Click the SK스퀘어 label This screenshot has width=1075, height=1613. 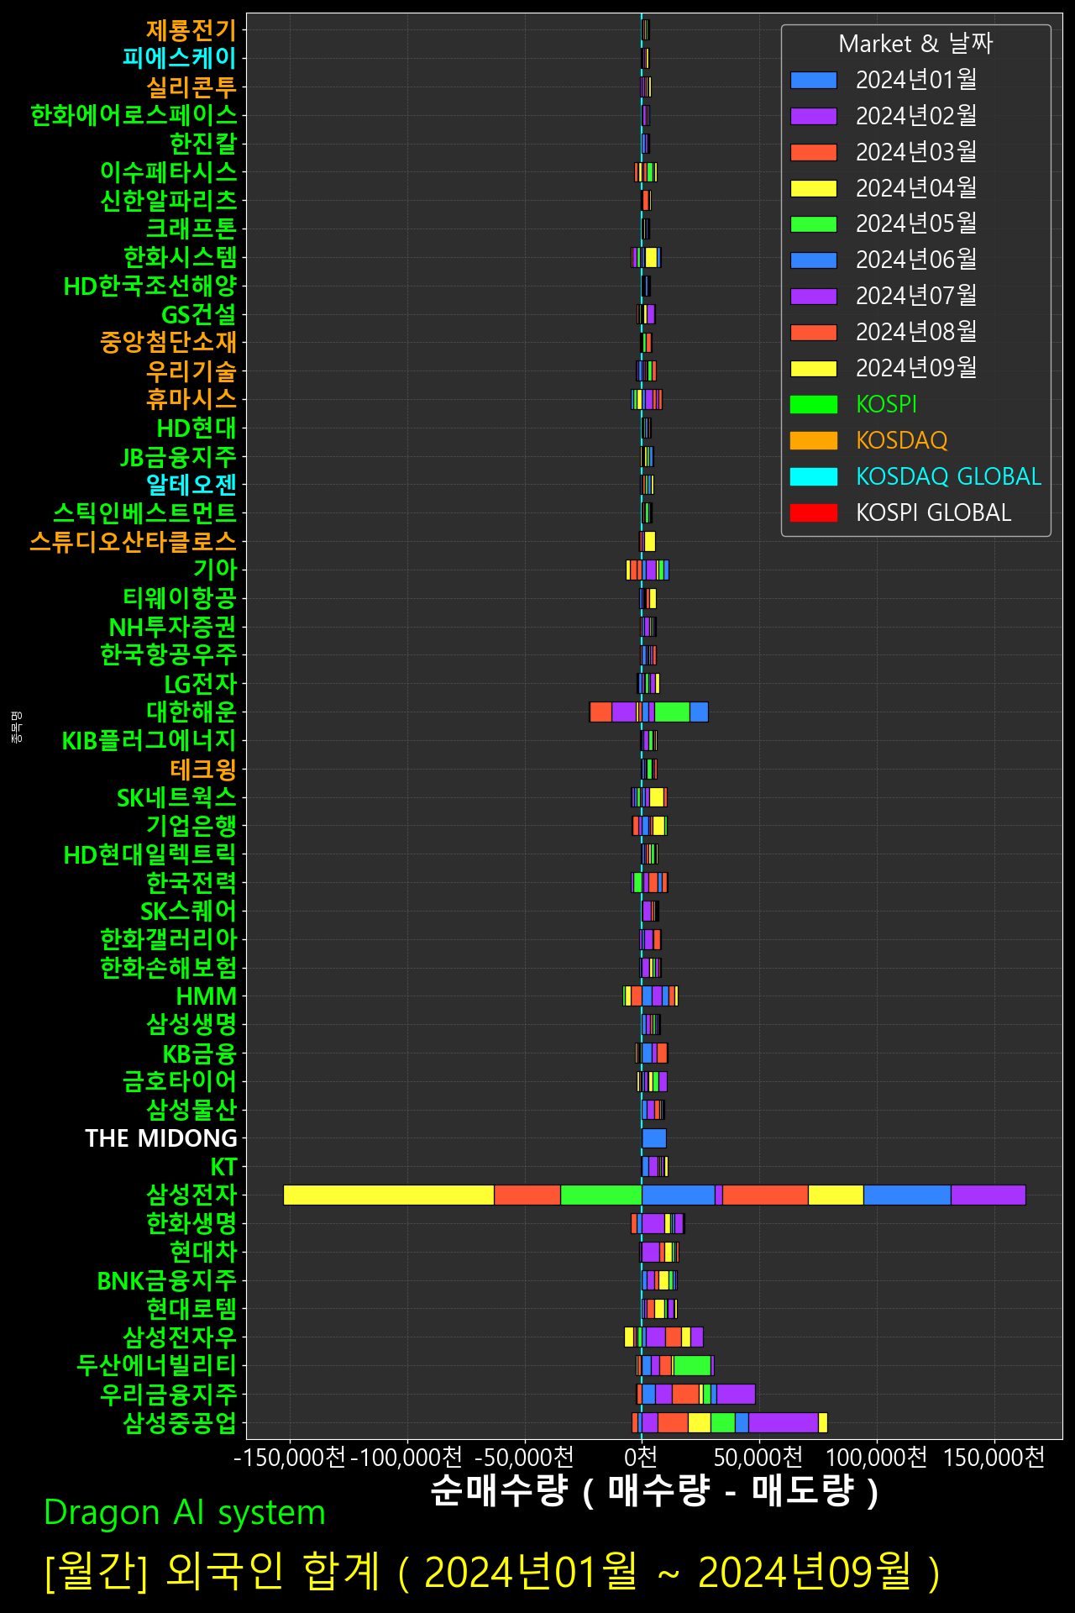point(188,912)
